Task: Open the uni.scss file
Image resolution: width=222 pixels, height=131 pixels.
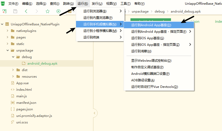Action: pos(22,122)
